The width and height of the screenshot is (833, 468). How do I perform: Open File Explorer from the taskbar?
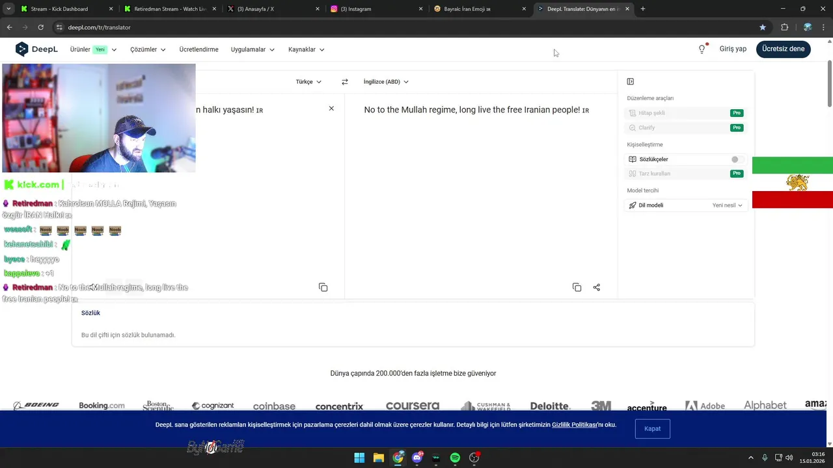[378, 458]
